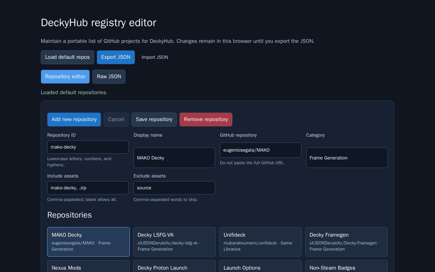
Task: Open the Import JSON option
Action: pos(155,57)
